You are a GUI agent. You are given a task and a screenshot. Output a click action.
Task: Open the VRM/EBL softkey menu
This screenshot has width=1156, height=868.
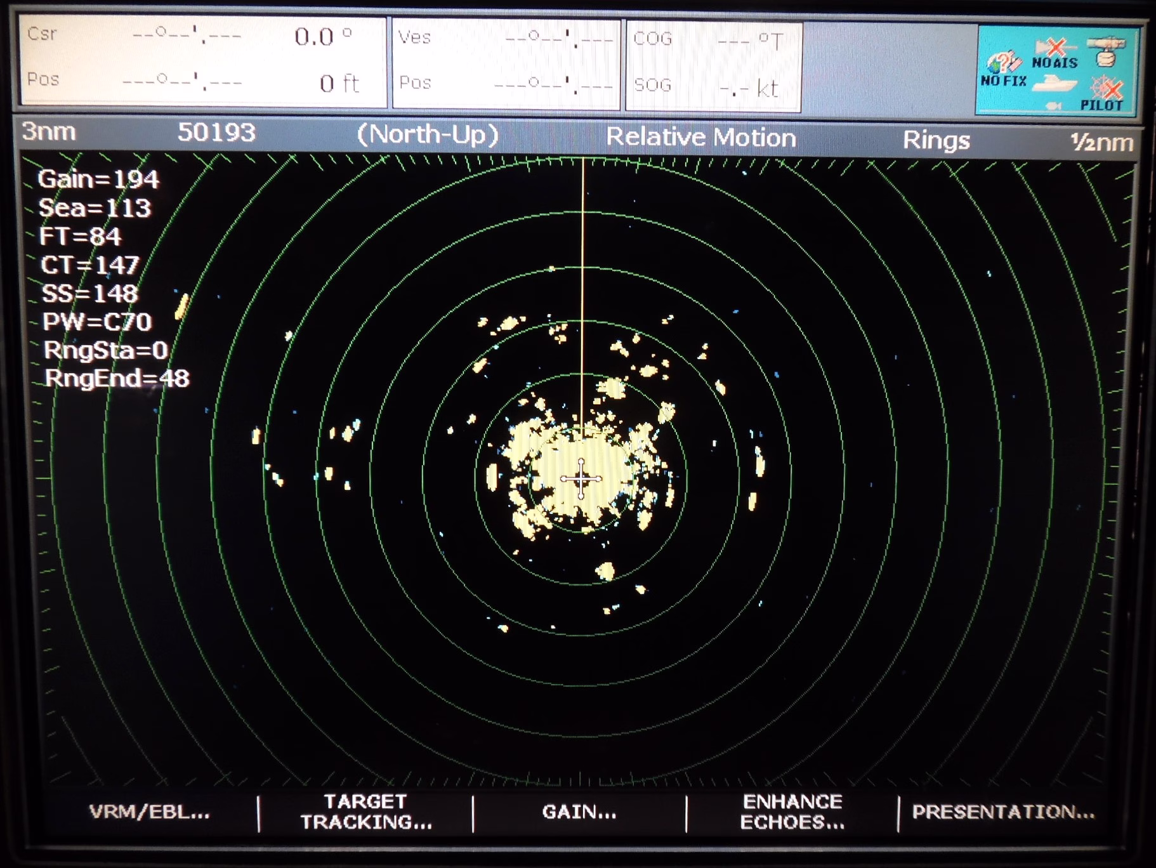pos(150,812)
